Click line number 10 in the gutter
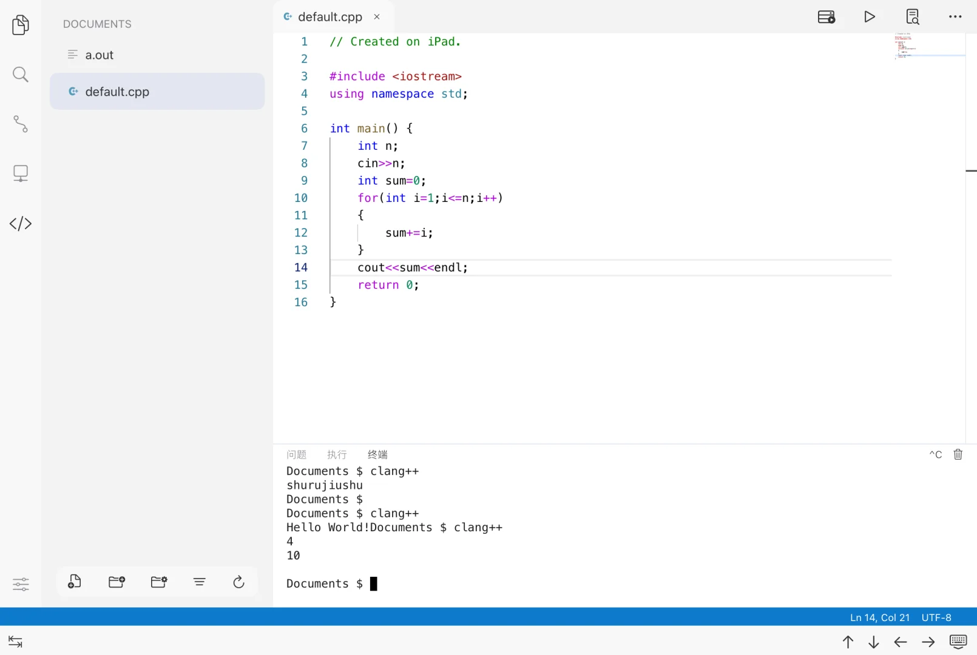This screenshot has width=977, height=655. pos(301,198)
